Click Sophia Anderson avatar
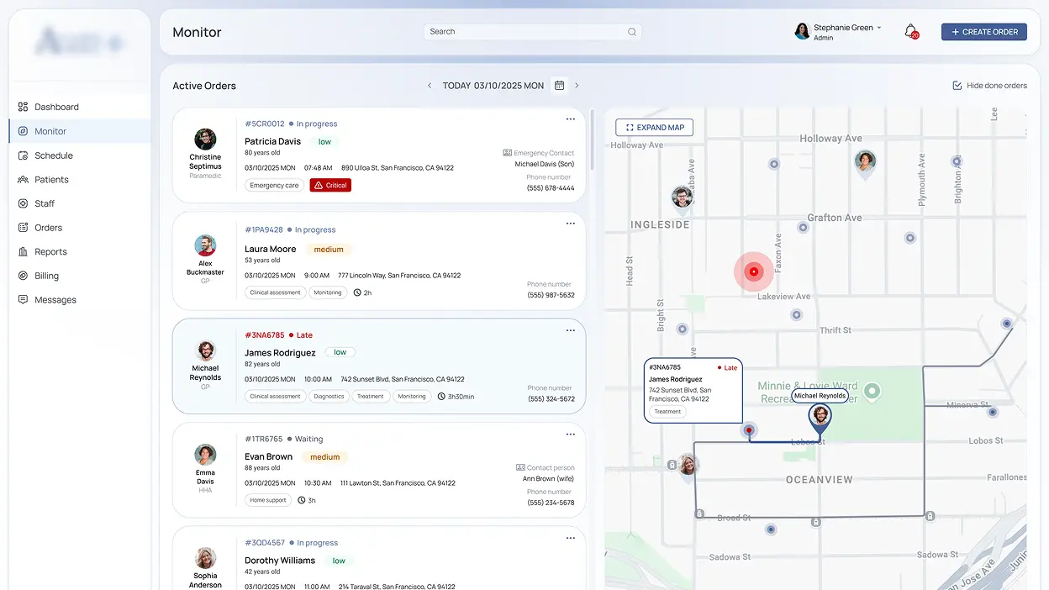The width and height of the screenshot is (1049, 590). point(205,558)
